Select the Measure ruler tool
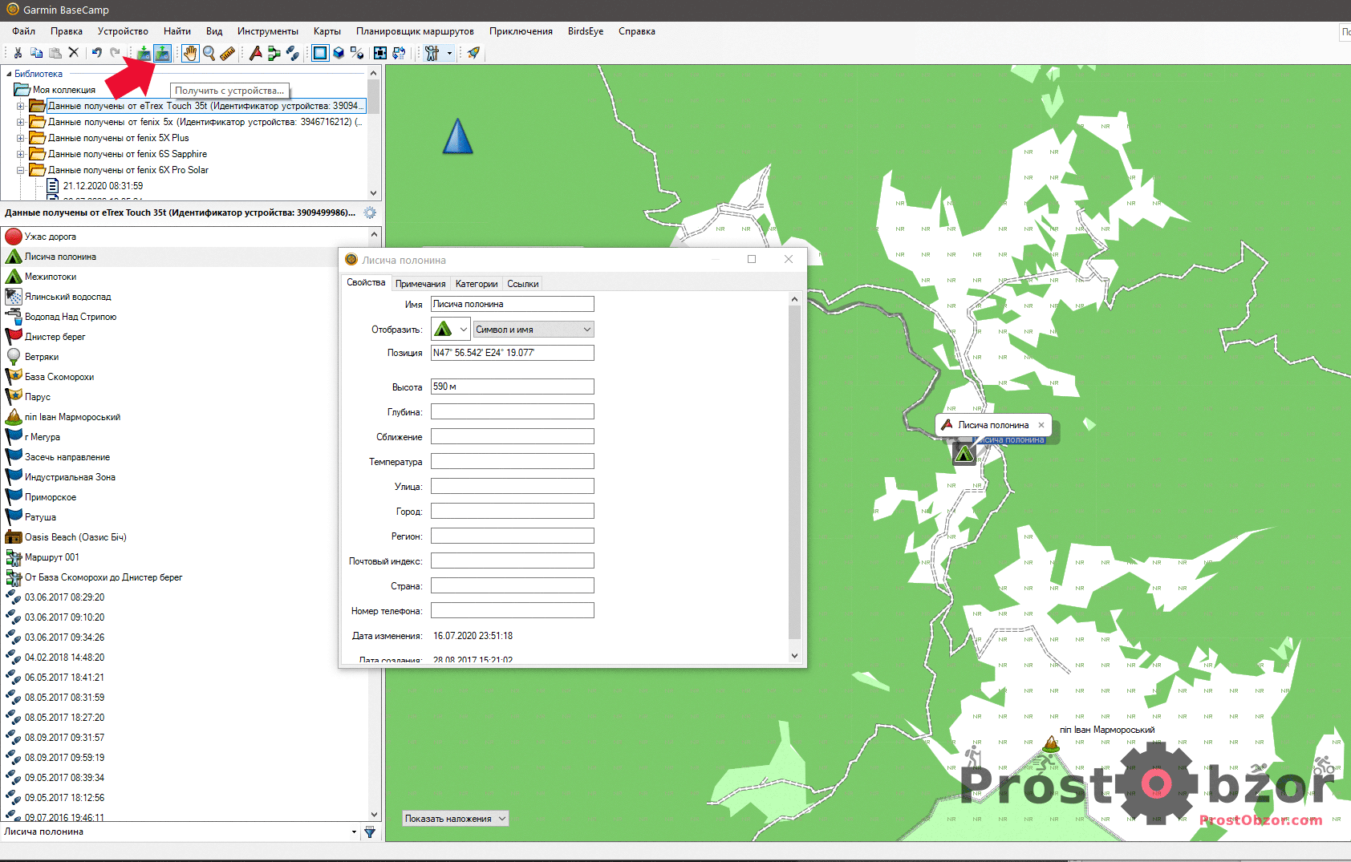The image size is (1351, 862). pyautogui.click(x=228, y=53)
